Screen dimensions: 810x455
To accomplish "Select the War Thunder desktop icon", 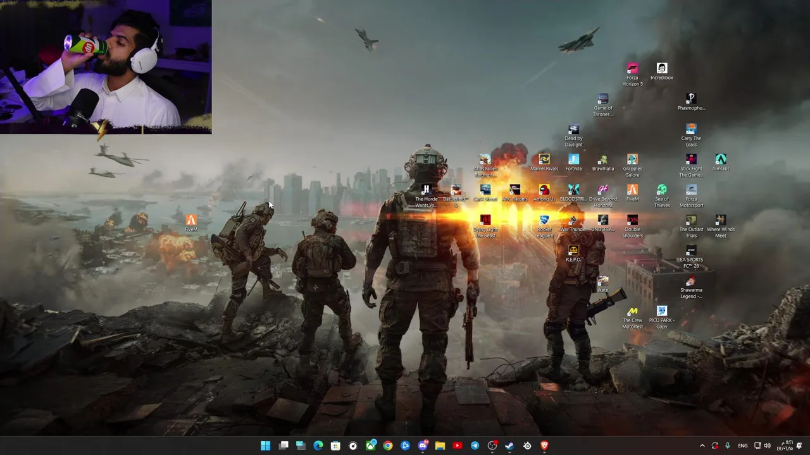I will 573,222.
